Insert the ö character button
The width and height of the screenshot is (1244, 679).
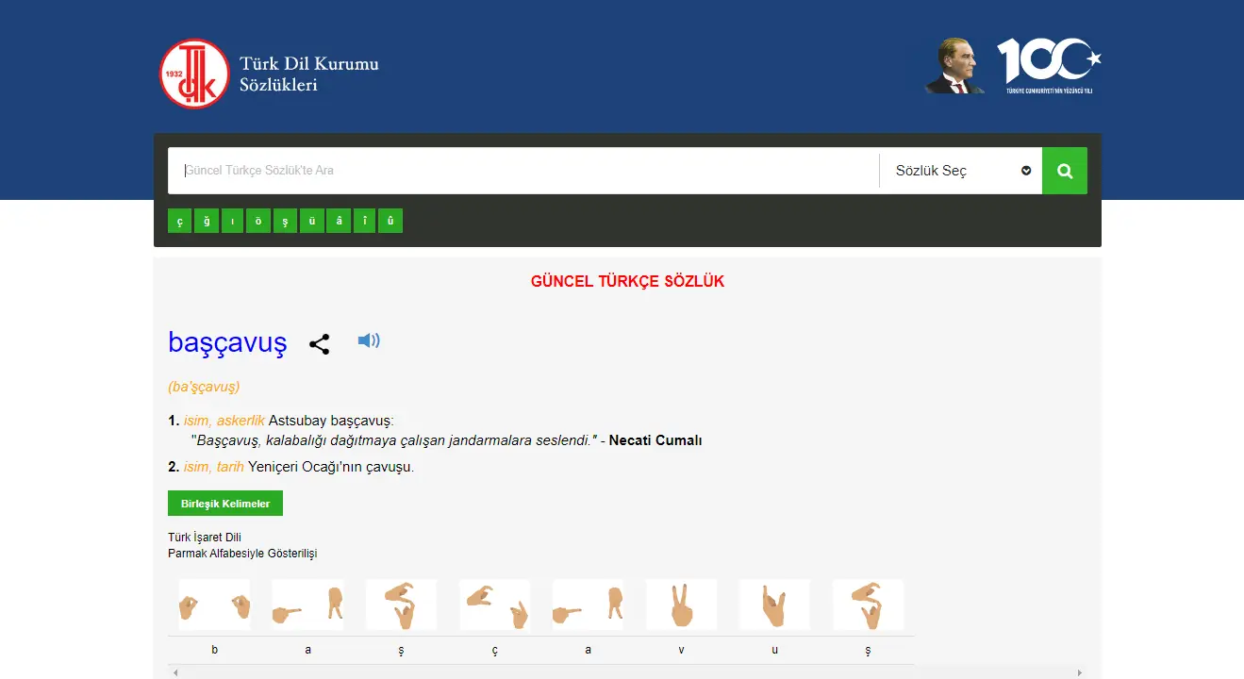(258, 221)
